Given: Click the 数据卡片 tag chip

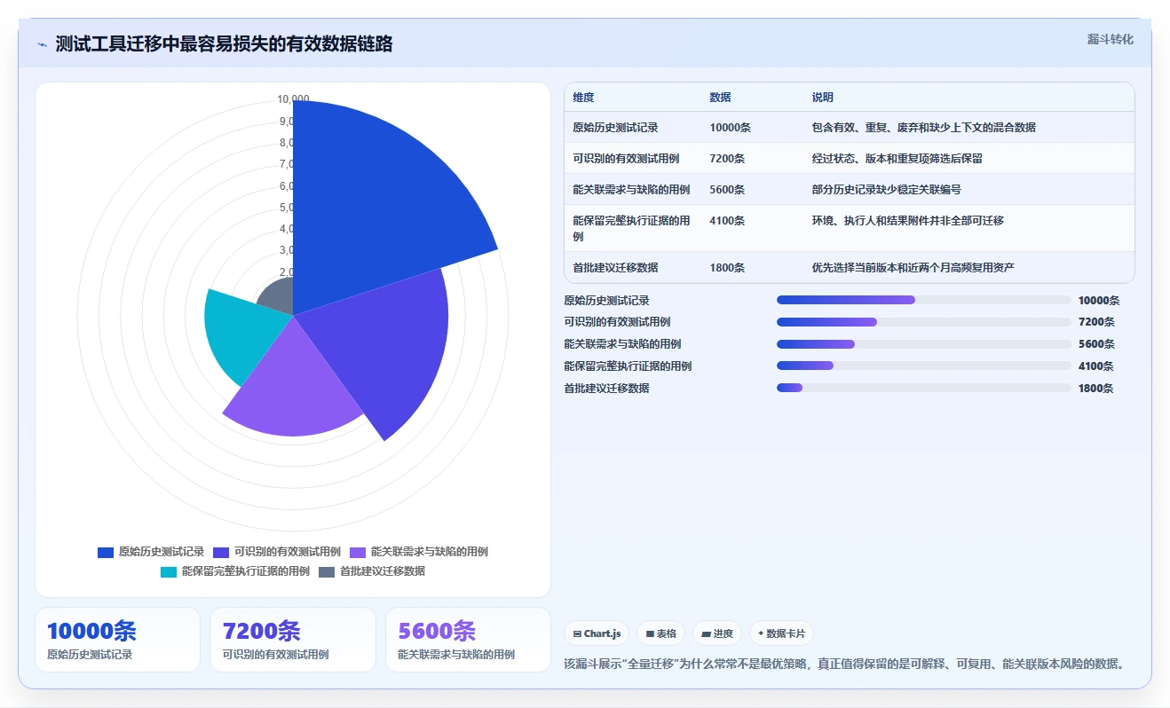Looking at the screenshot, I should click(781, 633).
